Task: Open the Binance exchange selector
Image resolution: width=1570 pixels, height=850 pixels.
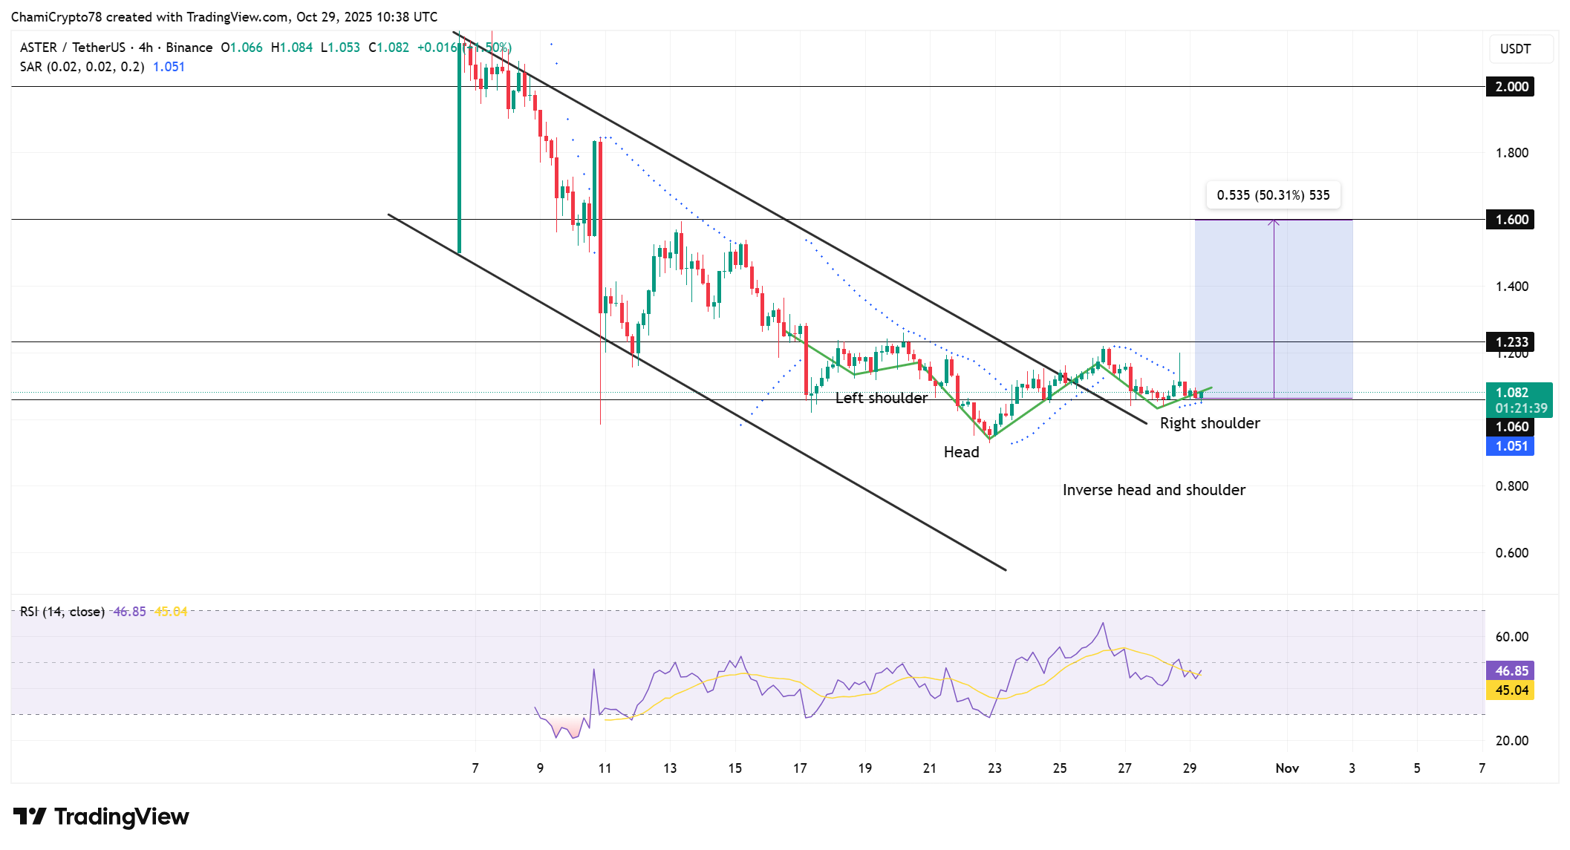Action: pos(191,47)
